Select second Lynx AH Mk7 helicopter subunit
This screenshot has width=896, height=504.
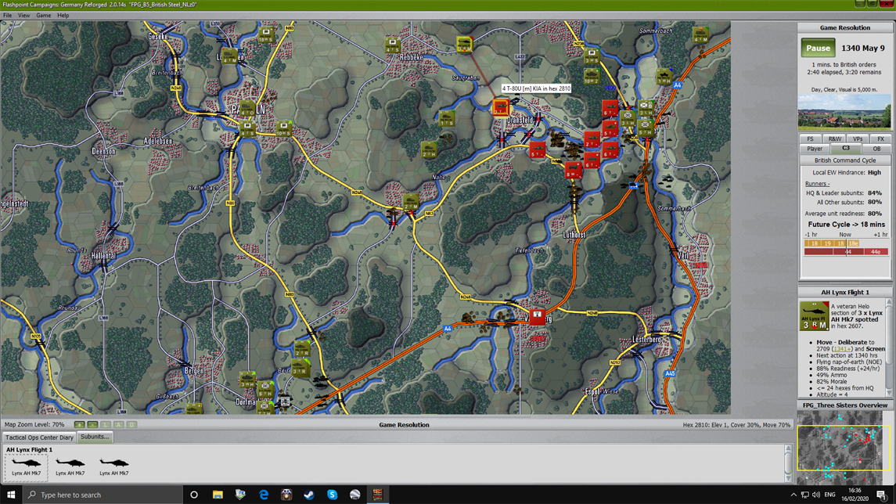pos(70,466)
